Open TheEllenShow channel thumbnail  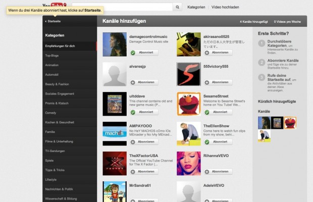tap(189, 133)
